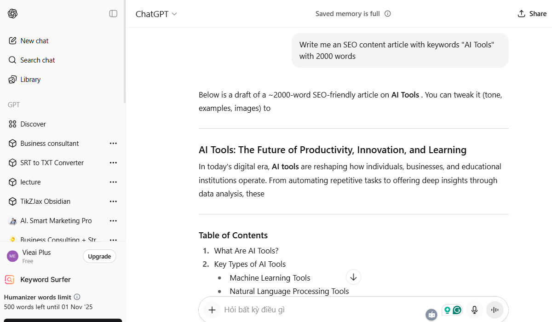Open options for SRT to TXT Converter
The width and height of the screenshot is (552, 322).
point(113,163)
